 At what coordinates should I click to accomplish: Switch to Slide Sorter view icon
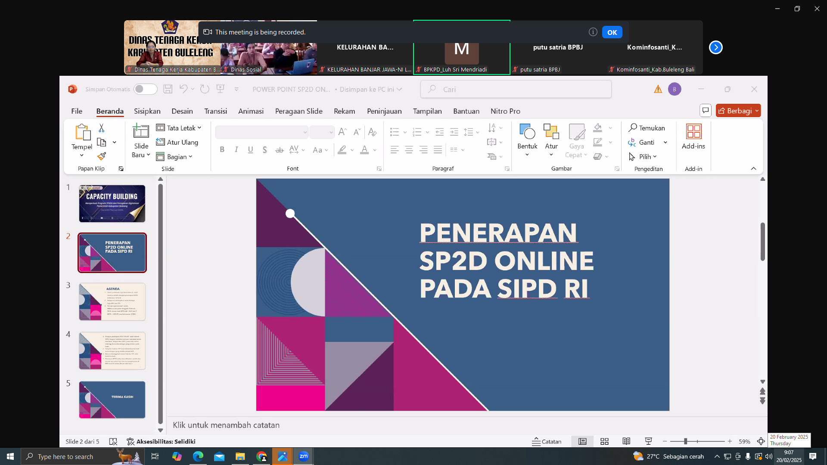tap(604, 441)
